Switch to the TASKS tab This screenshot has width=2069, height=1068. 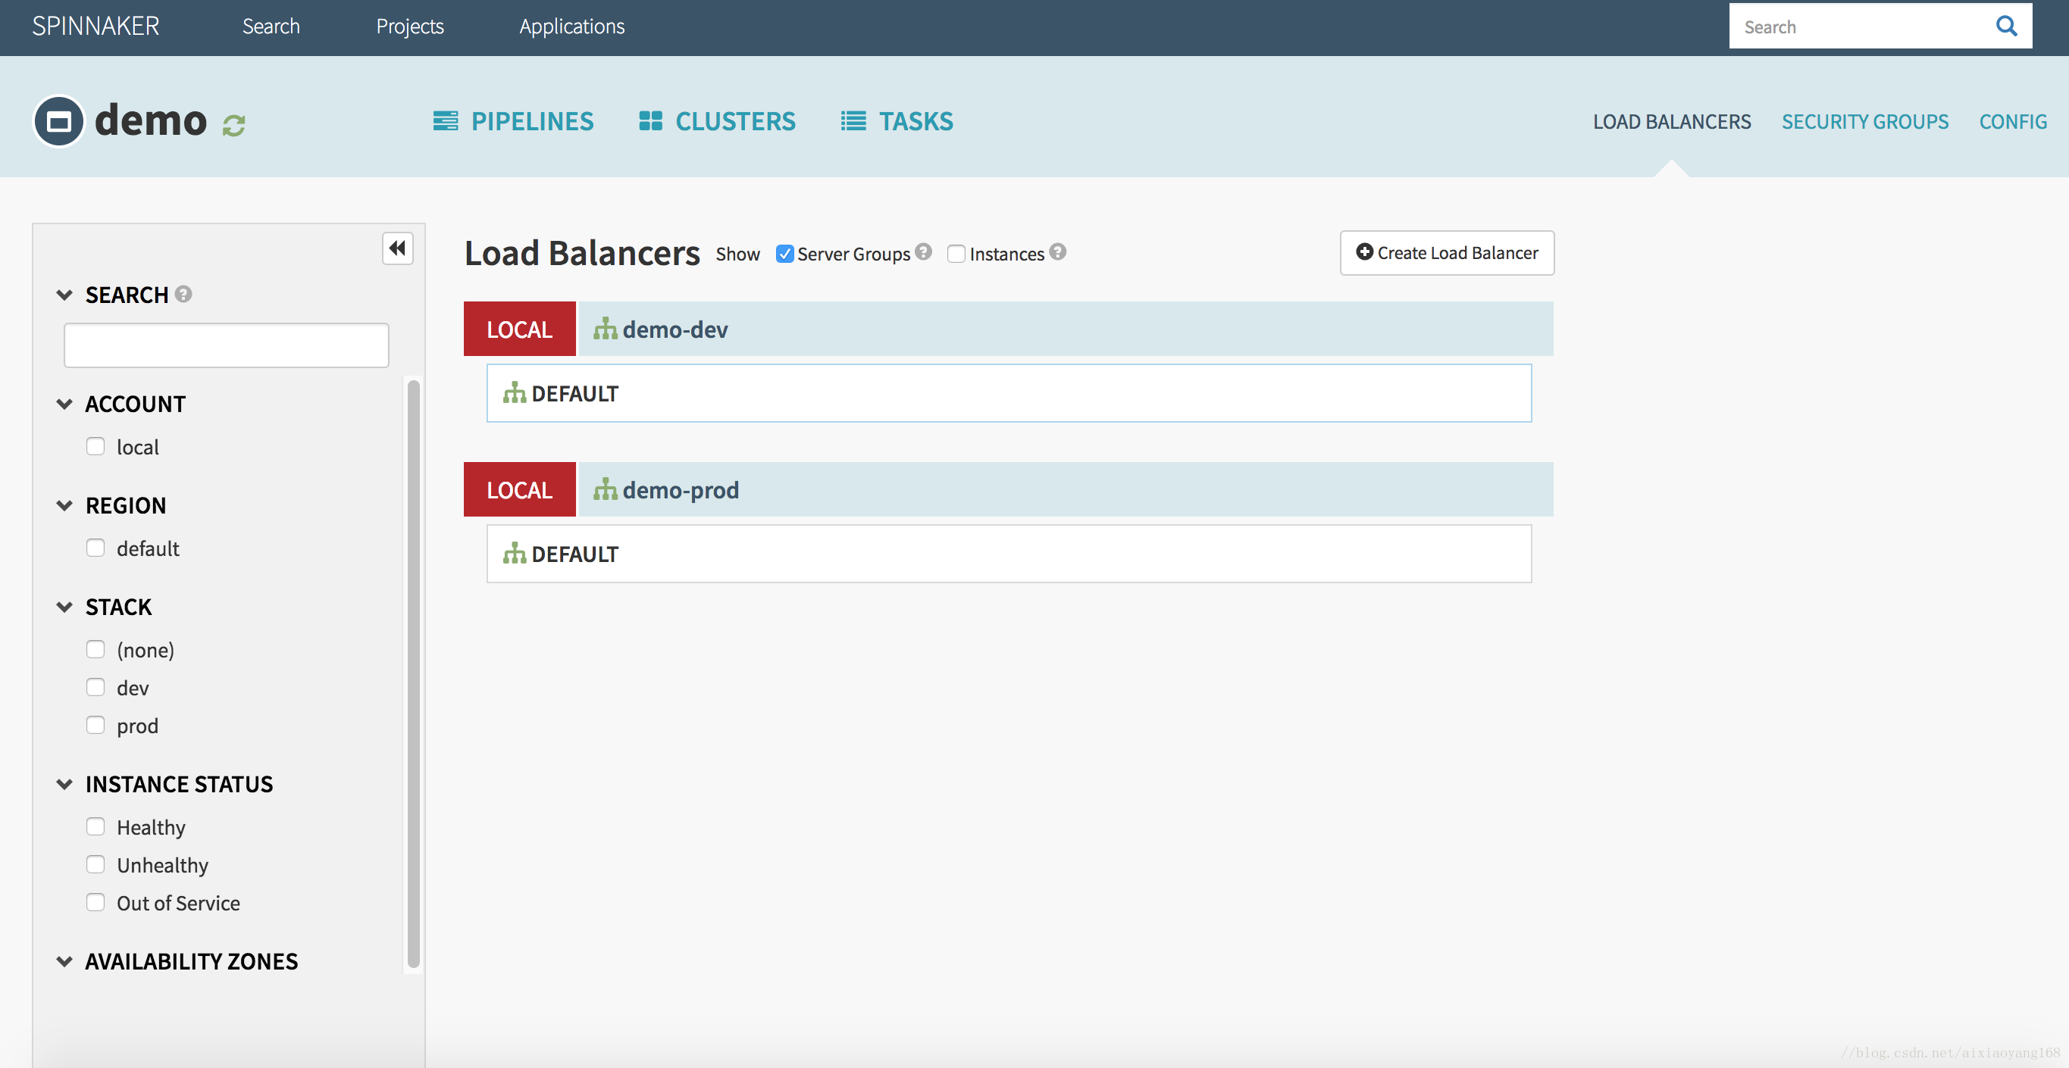click(x=897, y=121)
